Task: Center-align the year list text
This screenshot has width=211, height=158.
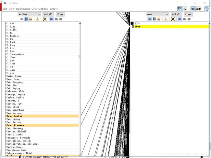Action: [x=184, y=19]
